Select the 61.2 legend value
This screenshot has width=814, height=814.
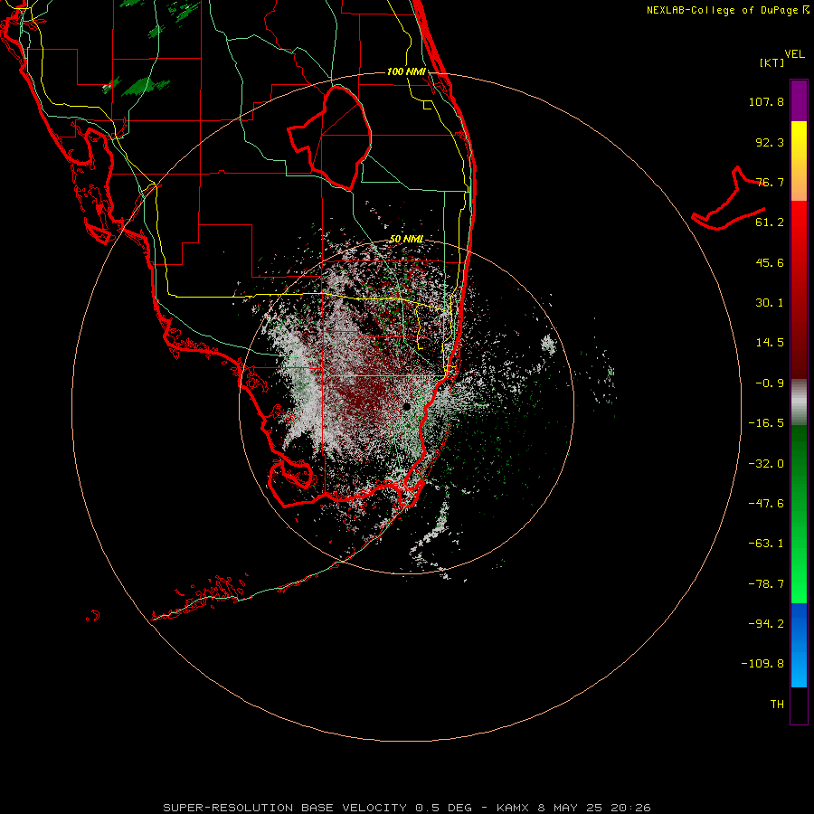770,222
